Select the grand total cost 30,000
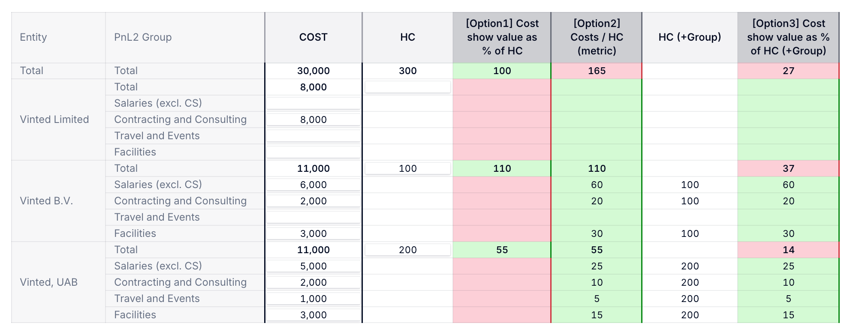Viewport: 850px width, 335px height. (x=313, y=71)
